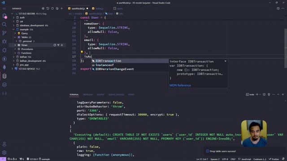Choose instanceof from the suggestions

130,65
